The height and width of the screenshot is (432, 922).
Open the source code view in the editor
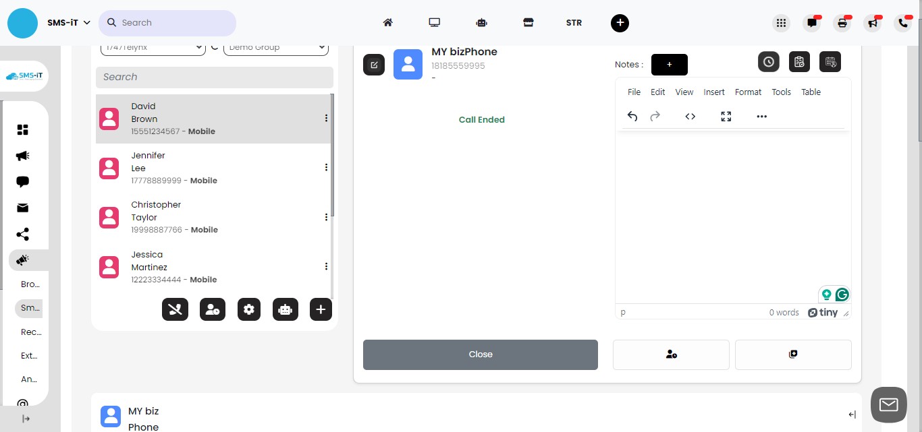point(690,116)
